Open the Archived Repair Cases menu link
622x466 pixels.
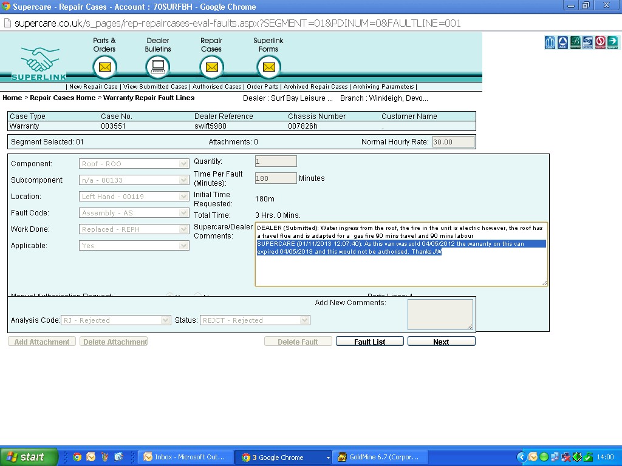click(315, 87)
